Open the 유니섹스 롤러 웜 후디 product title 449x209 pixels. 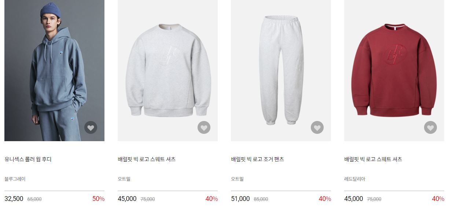tap(28, 159)
